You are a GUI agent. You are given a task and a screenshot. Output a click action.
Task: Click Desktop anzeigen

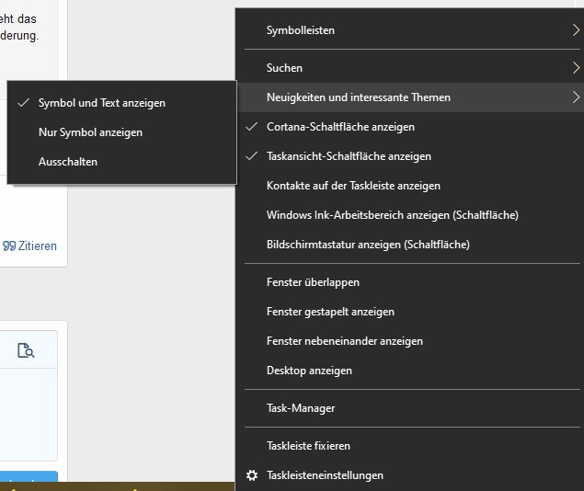[x=309, y=371]
